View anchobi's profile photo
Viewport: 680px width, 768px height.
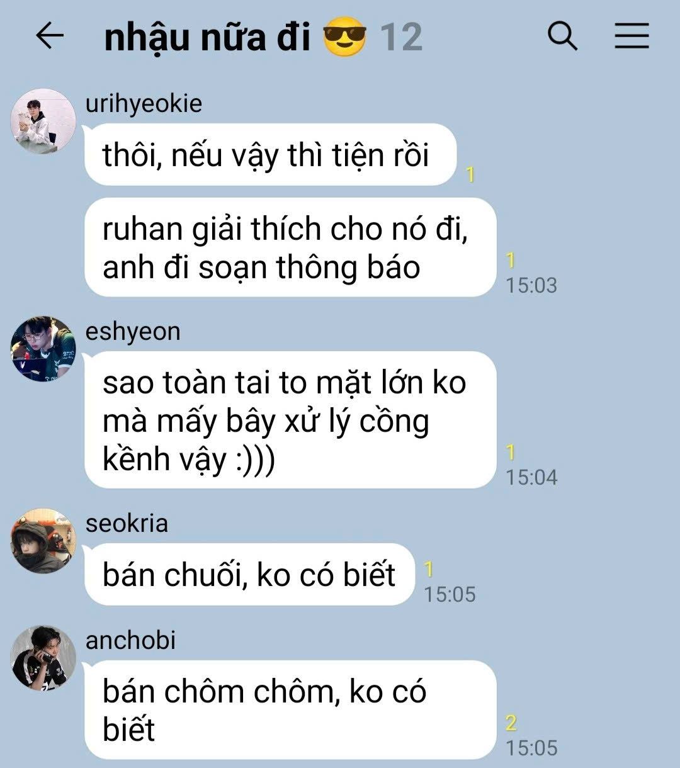[43, 658]
